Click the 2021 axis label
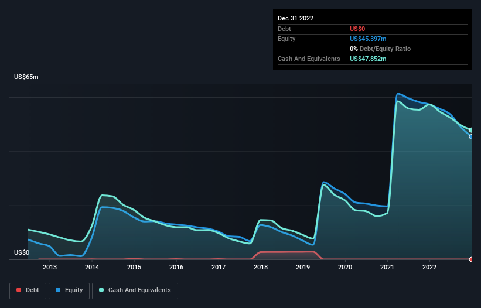This screenshot has width=481, height=308. point(387,267)
